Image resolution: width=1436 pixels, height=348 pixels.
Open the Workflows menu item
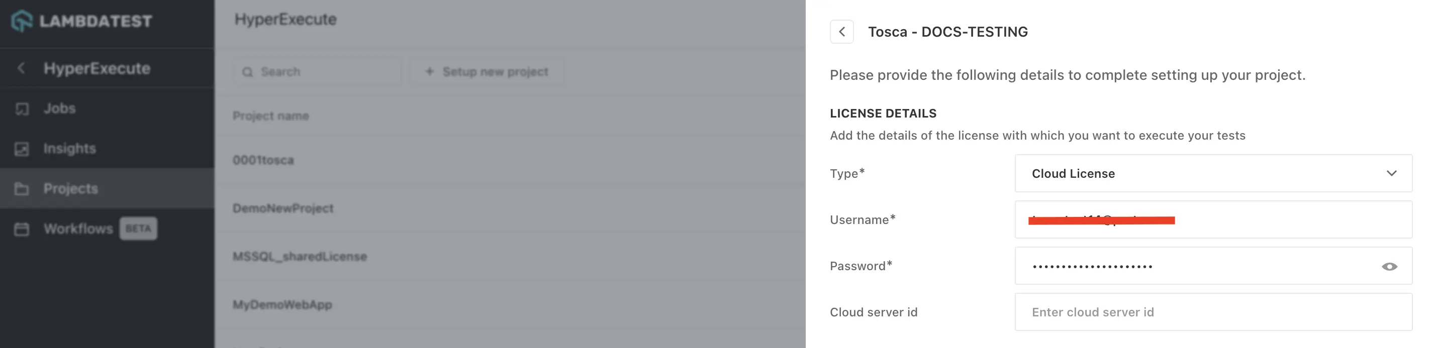(x=78, y=229)
